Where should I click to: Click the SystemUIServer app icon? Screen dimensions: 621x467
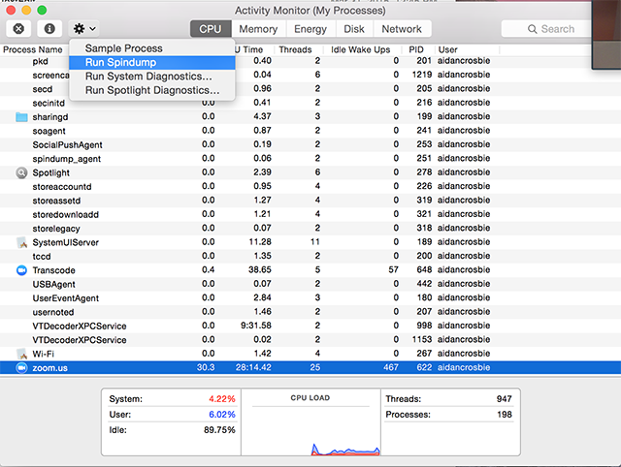pos(21,242)
